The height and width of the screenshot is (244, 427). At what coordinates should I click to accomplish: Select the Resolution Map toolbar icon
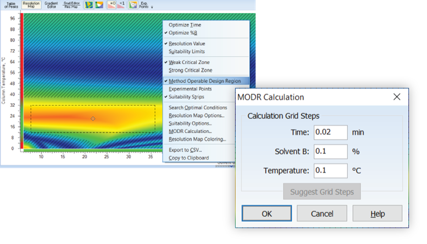[x=31, y=5]
